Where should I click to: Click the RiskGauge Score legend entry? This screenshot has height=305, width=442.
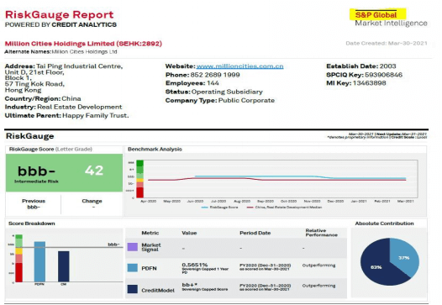[x=220, y=208]
